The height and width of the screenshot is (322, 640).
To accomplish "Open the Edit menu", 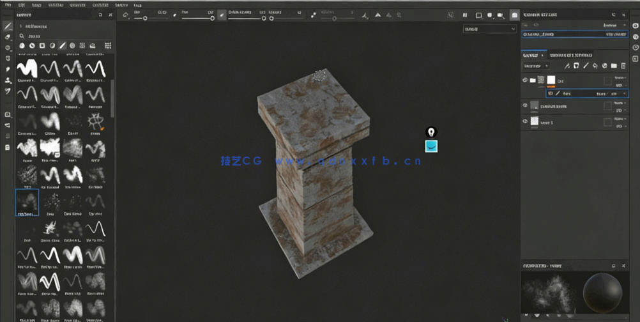I will point(22,5).
